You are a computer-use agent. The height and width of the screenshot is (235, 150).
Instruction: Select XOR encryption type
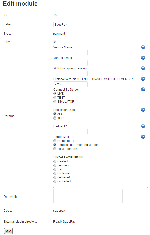(55, 118)
